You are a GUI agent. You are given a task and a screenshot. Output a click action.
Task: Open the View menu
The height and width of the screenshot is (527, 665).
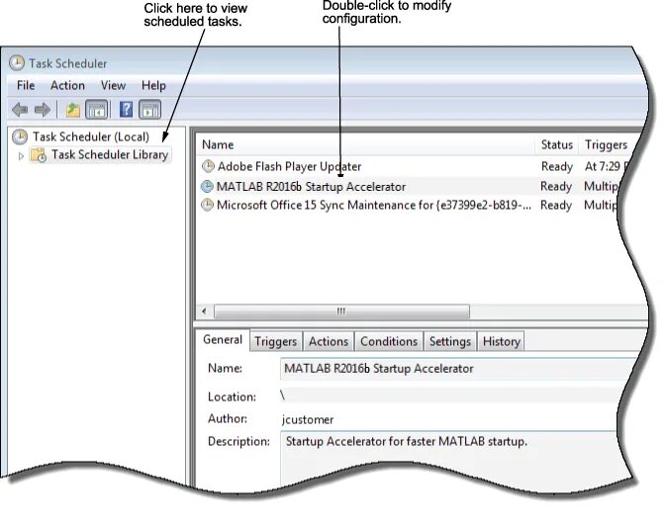pos(113,86)
